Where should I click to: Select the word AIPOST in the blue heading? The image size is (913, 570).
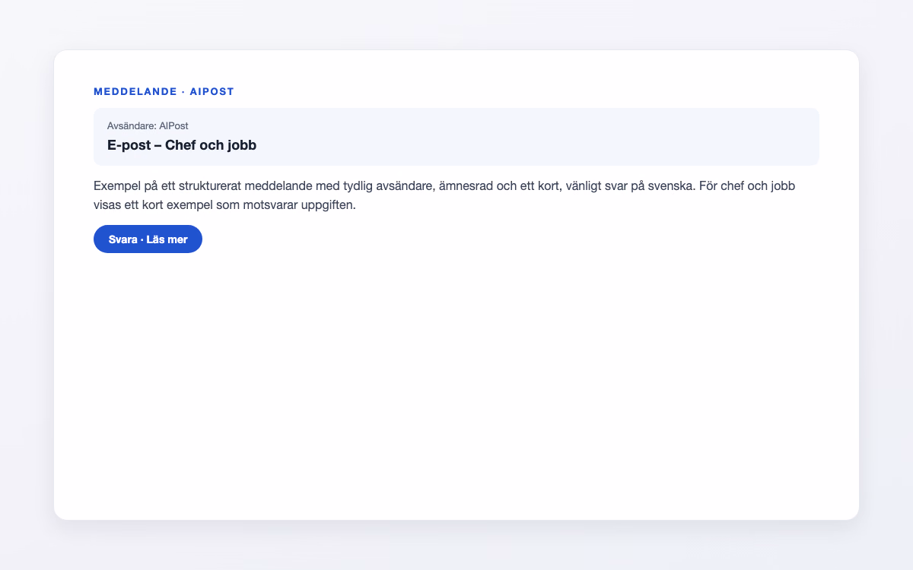point(212,92)
